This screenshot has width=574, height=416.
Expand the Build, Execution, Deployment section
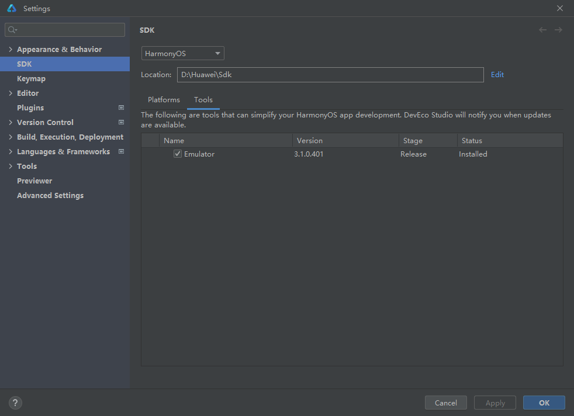(11, 137)
